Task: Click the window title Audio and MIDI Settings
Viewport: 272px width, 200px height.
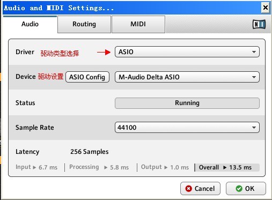Action: [58, 8]
